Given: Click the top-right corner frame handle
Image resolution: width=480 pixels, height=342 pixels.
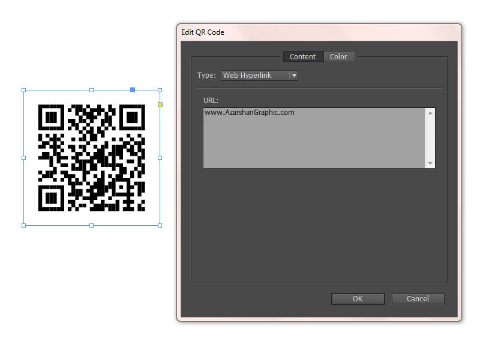Looking at the screenshot, I should click(160, 90).
